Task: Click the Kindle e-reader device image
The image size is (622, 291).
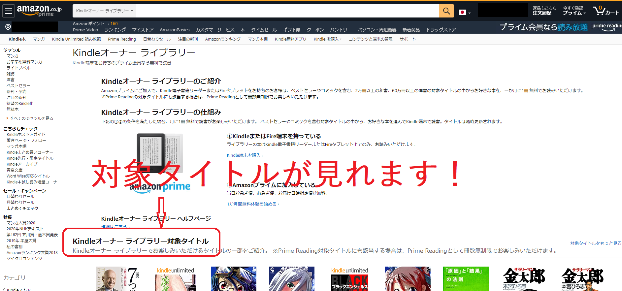Action: coord(160,153)
